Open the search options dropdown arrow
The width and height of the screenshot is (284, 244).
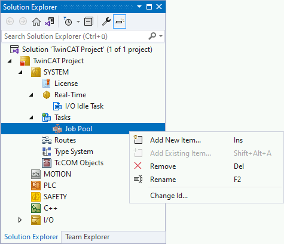pyautogui.click(x=161, y=36)
